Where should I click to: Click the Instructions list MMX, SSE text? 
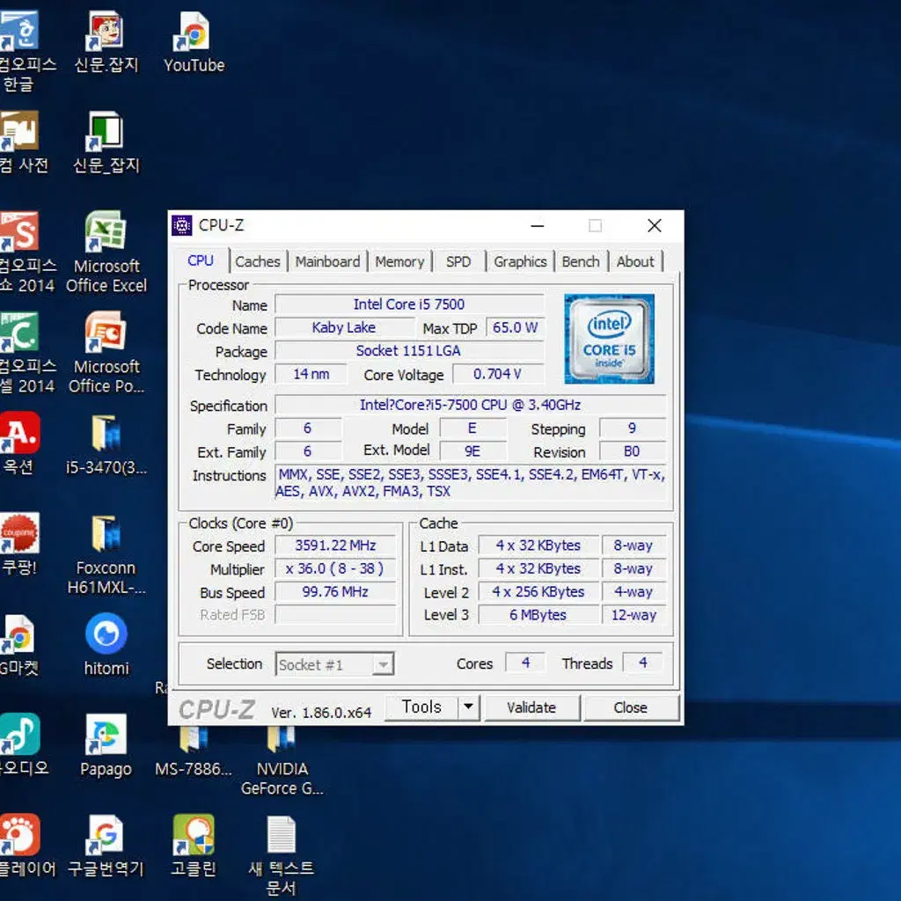[470, 483]
